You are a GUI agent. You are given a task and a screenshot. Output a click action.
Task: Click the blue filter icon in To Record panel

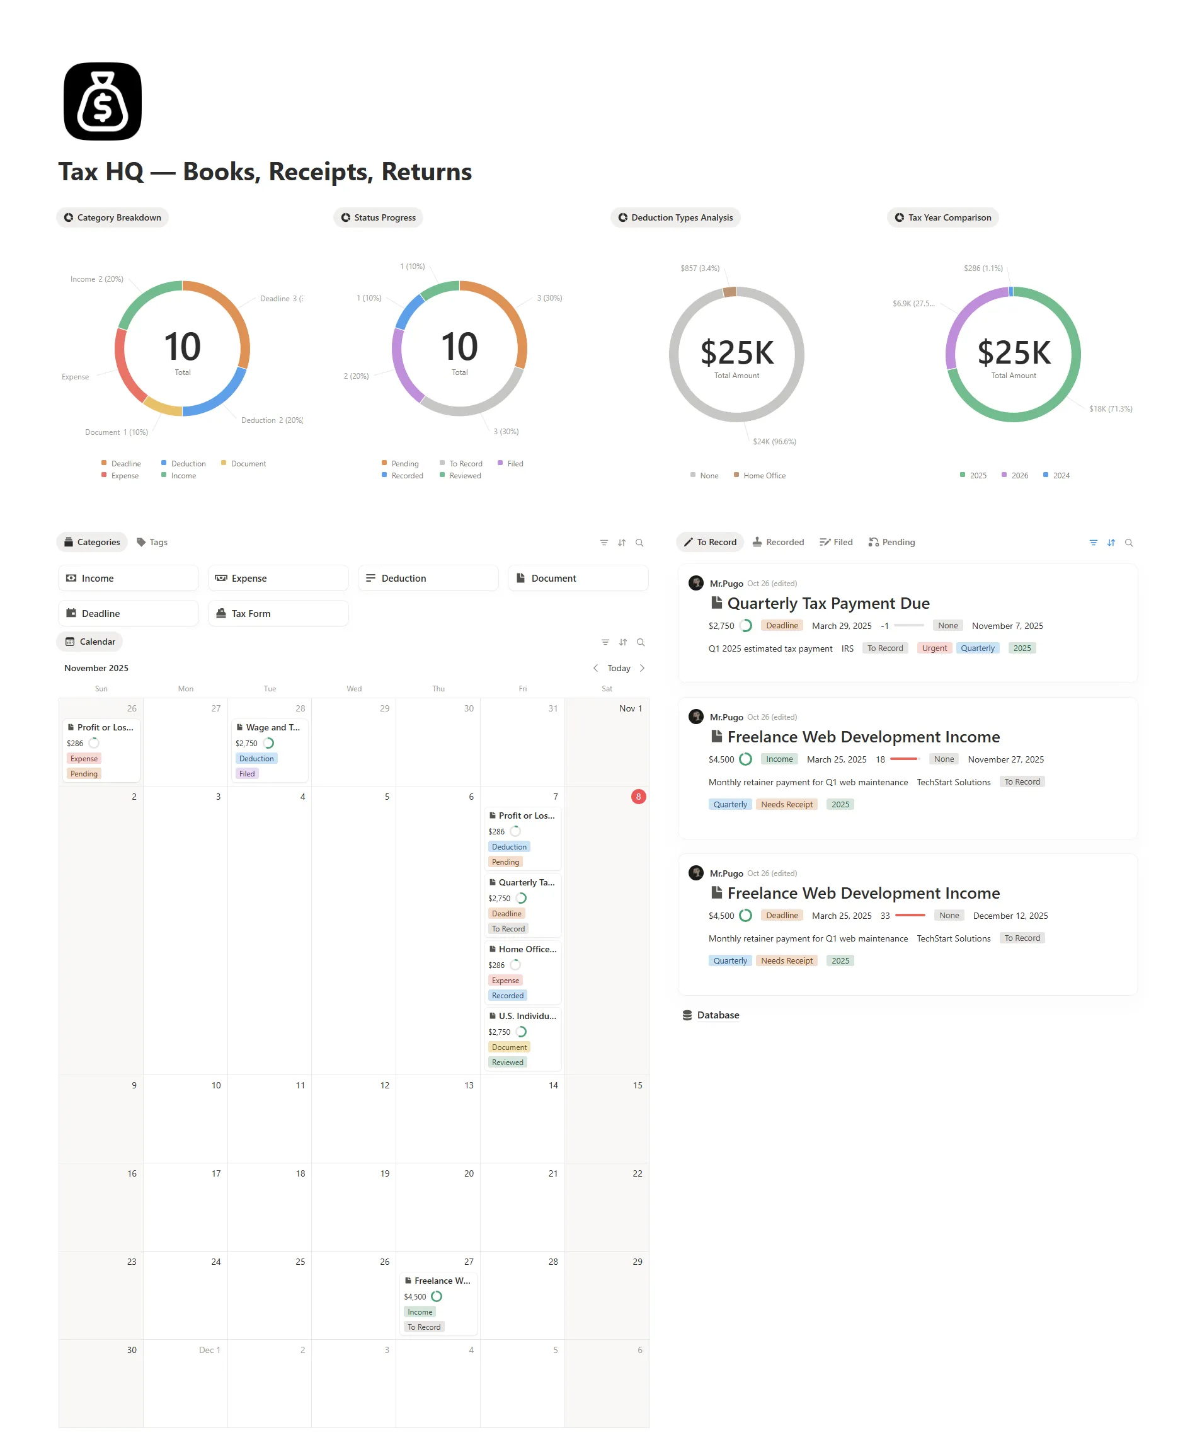pyautogui.click(x=1092, y=543)
